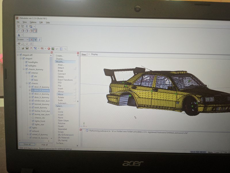The width and height of the screenshot is (230, 173).
Task: Close the scene tree panel
Action: click(x=52, y=52)
